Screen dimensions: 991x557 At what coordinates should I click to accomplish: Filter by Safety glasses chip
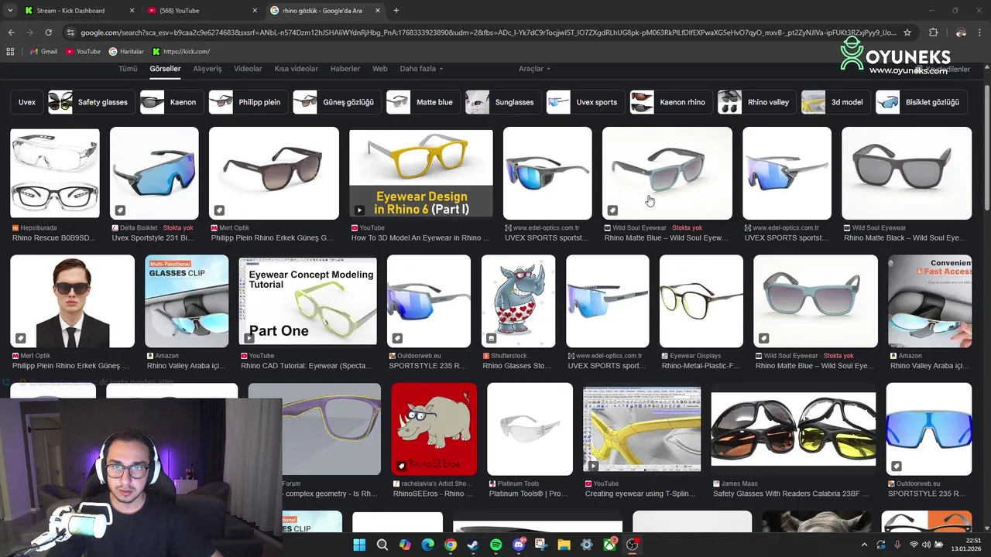pos(92,102)
